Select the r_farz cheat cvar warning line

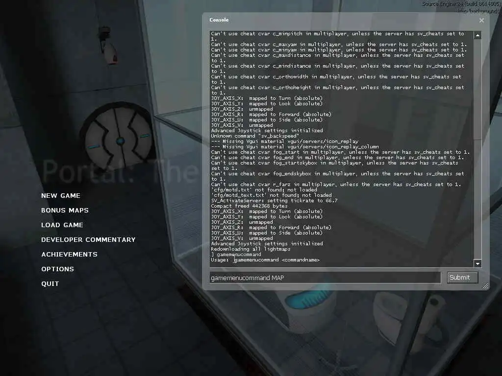tap(336, 184)
